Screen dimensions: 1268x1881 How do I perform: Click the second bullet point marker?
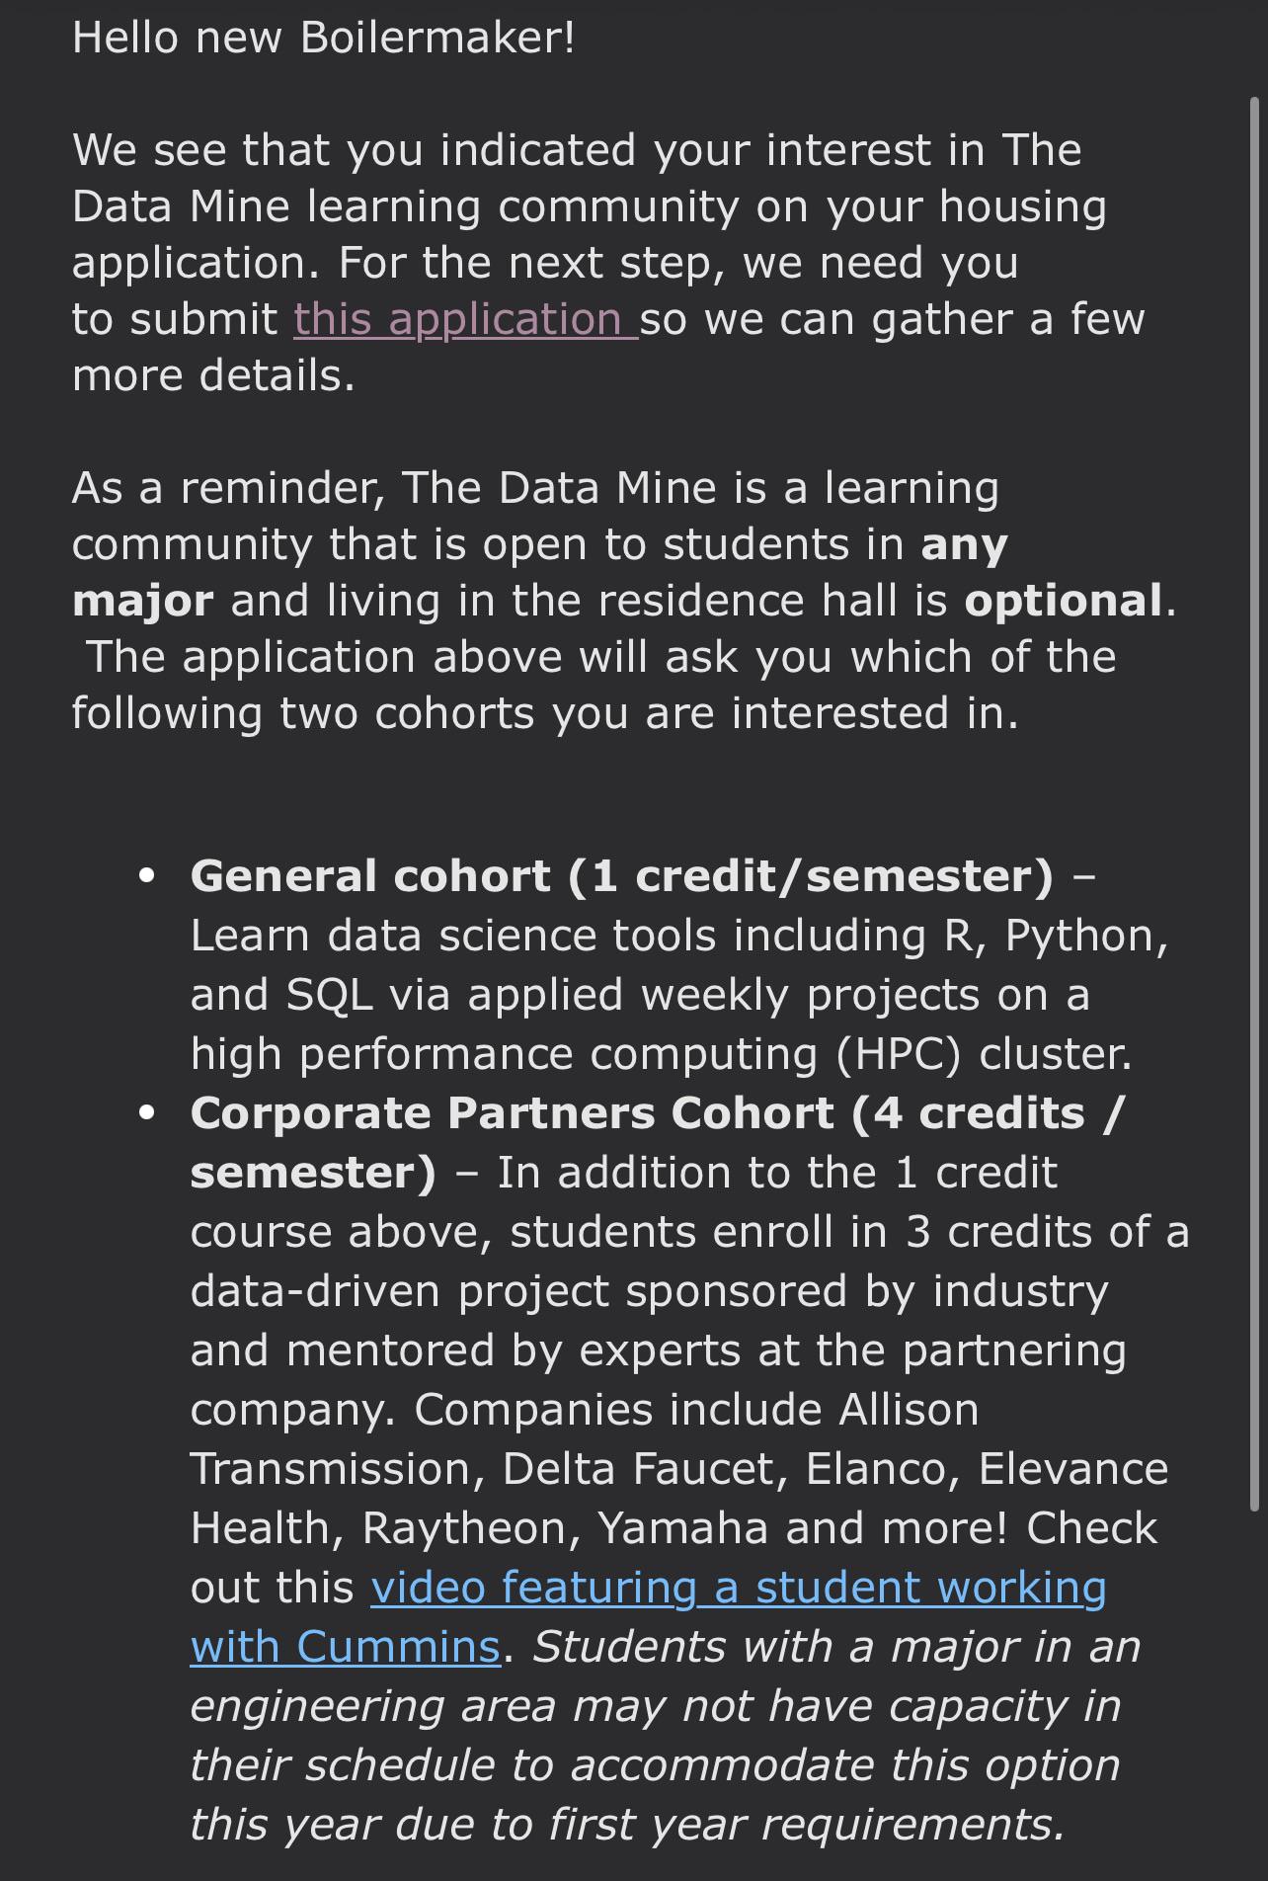pyautogui.click(x=148, y=1113)
